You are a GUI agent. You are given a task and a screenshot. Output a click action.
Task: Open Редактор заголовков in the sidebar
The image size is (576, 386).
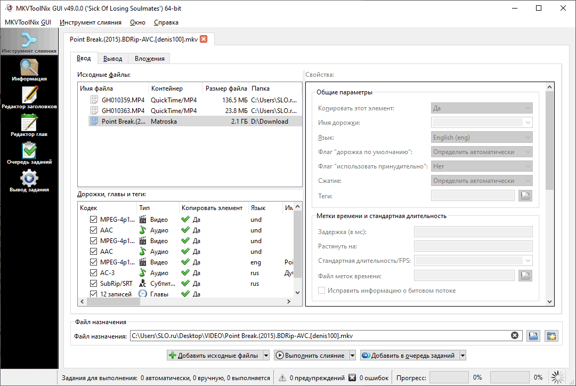[29, 98]
